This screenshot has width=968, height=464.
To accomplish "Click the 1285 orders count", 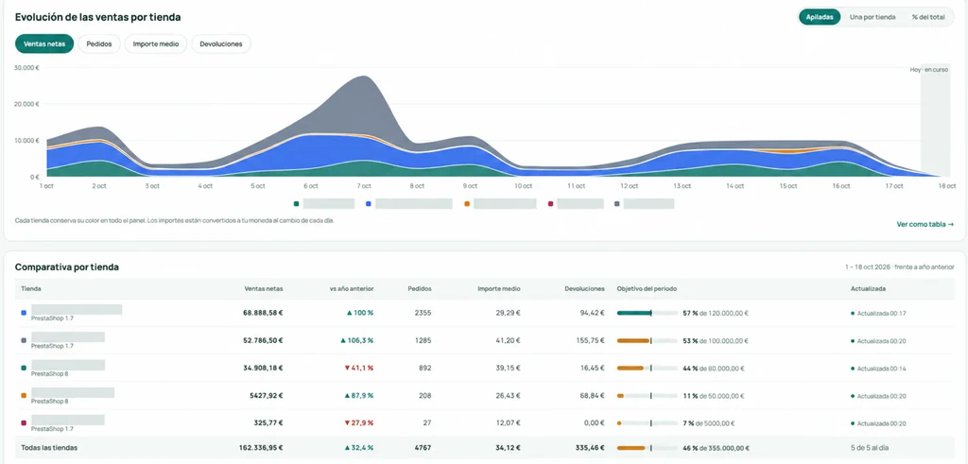I will point(423,340).
